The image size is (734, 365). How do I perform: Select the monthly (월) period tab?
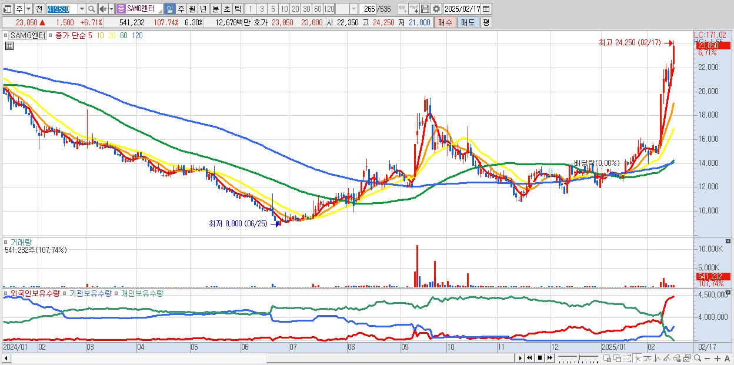click(x=192, y=9)
